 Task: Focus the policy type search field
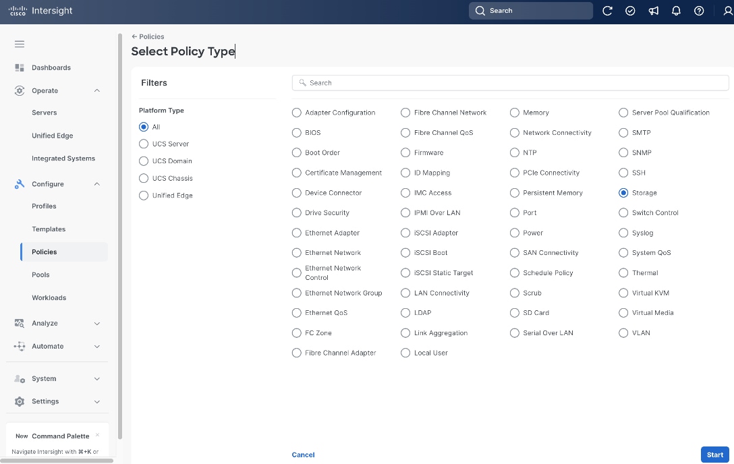(510, 83)
